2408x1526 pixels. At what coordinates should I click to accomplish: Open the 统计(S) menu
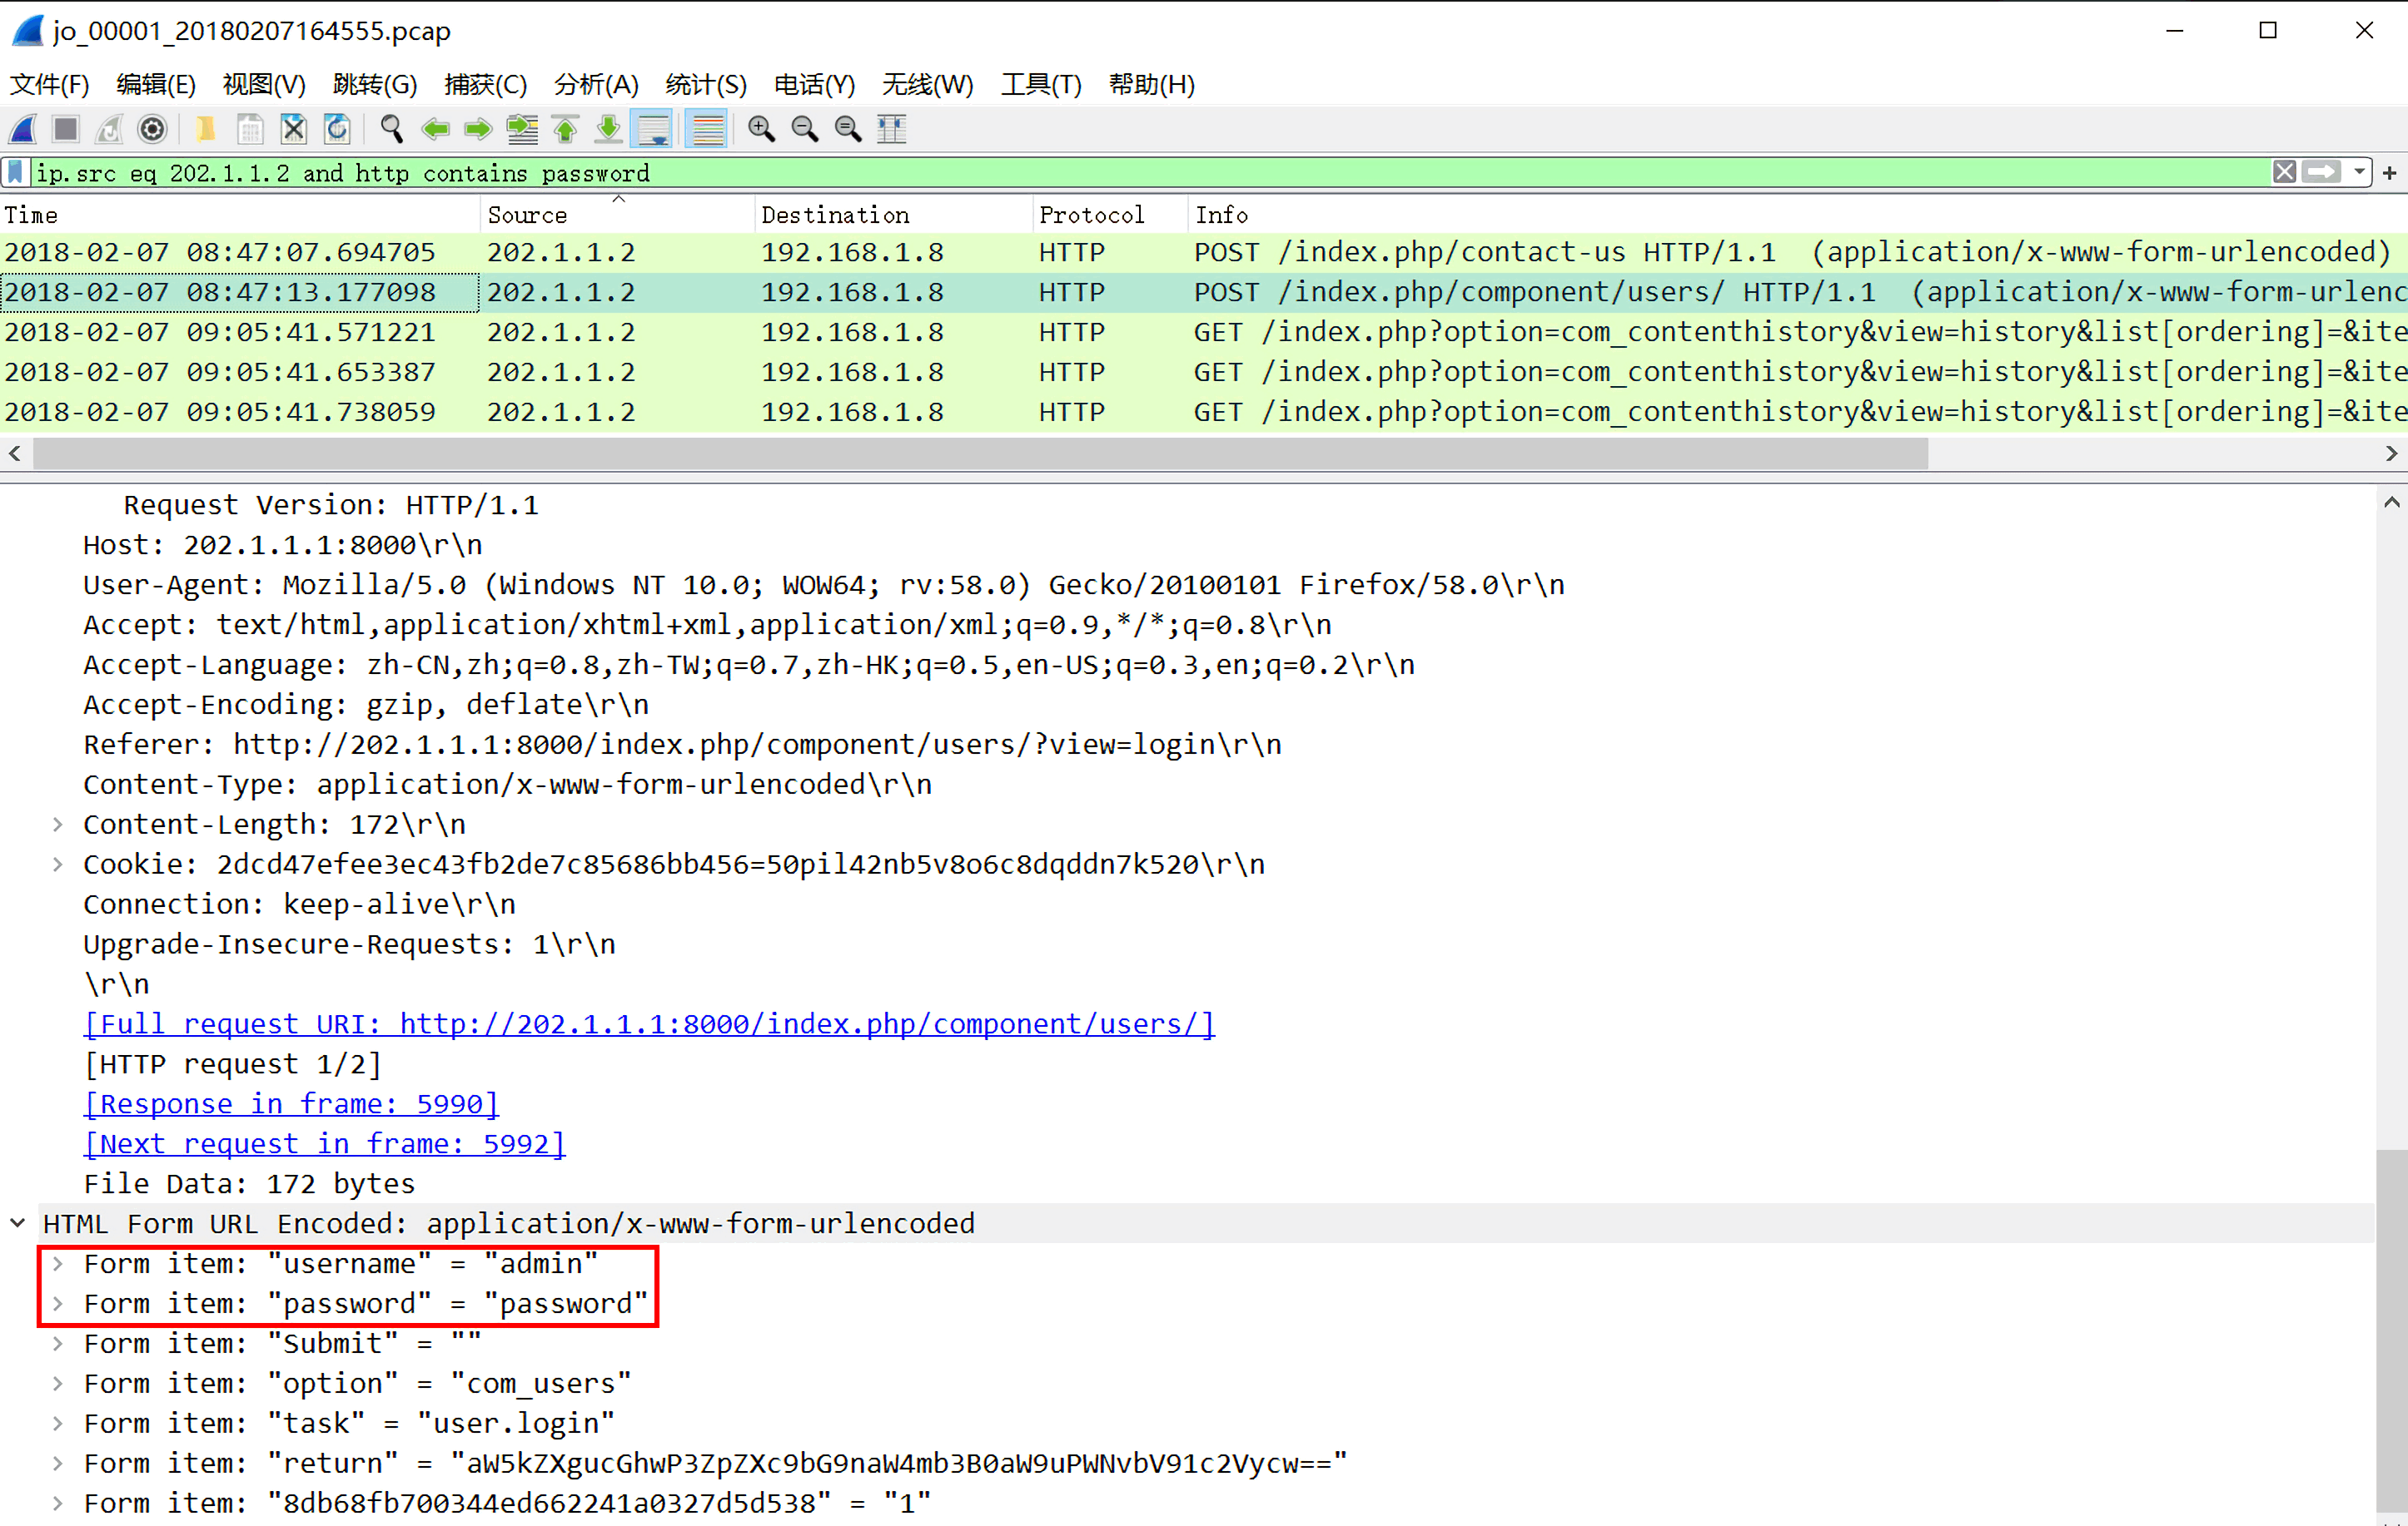pos(706,85)
